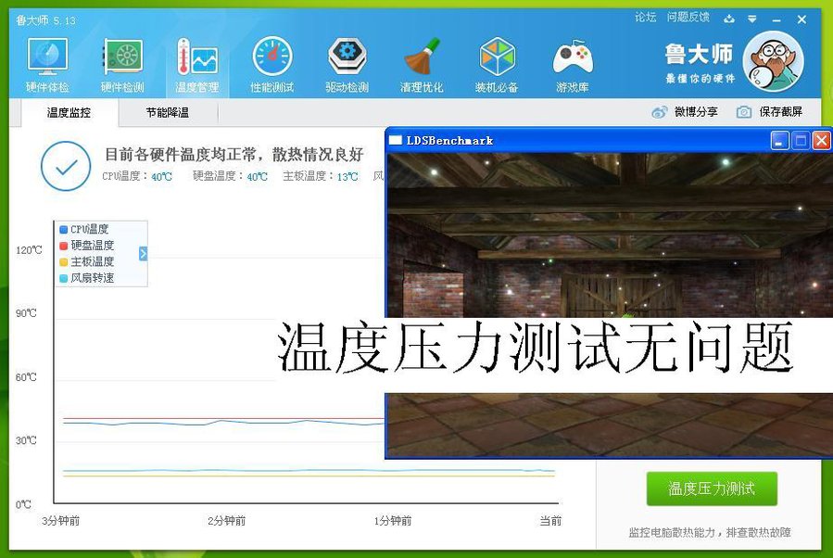
Task: Hide the 硬盘温度 line on the chart
Action: click(x=84, y=246)
